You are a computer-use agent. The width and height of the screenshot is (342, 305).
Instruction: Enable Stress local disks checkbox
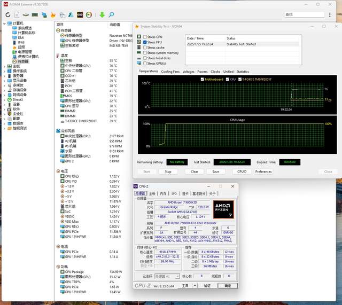click(x=145, y=58)
